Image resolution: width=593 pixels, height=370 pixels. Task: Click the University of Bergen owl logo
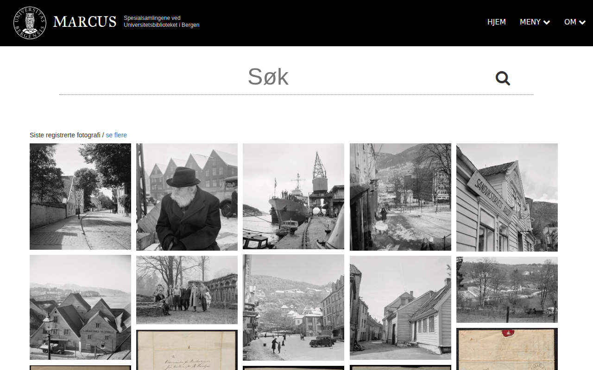(x=30, y=23)
